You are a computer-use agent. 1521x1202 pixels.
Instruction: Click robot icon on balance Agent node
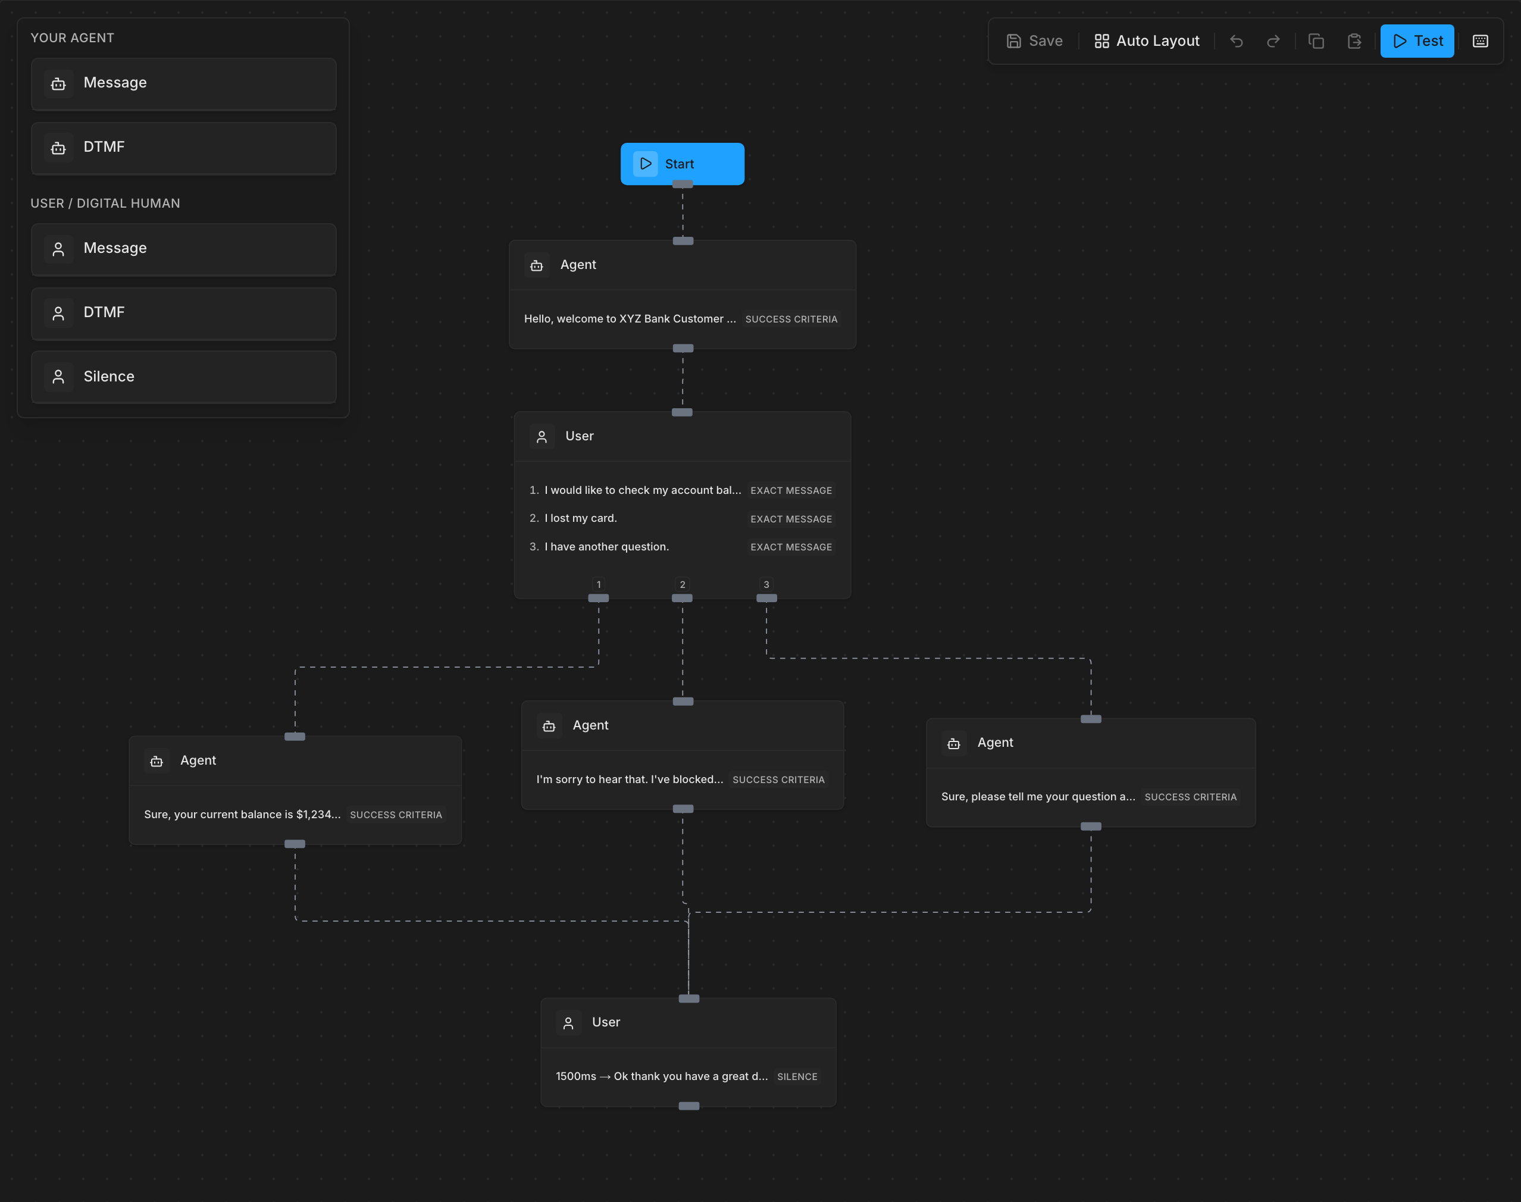click(157, 760)
